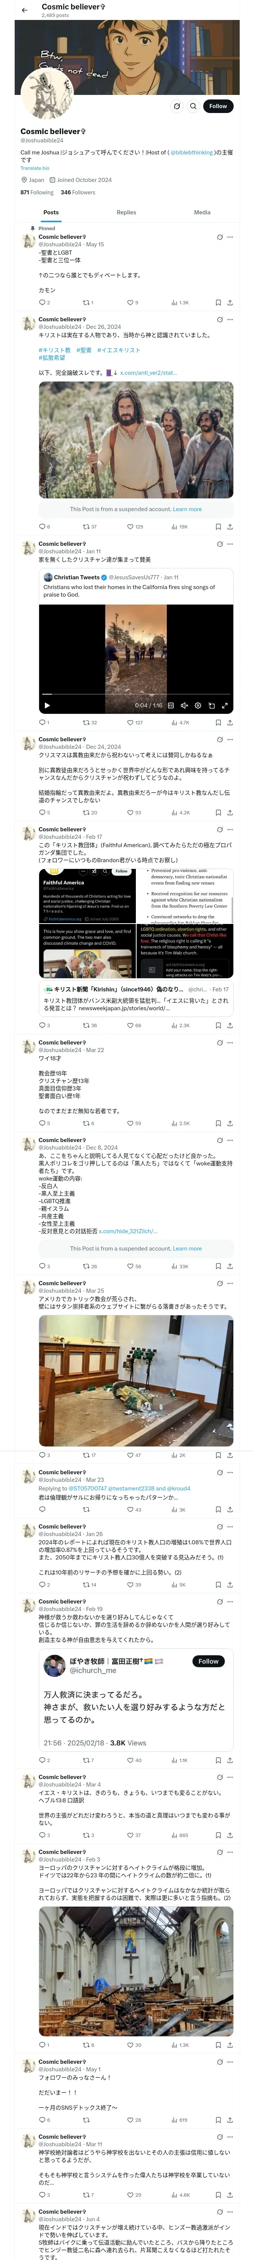Open video settings gear on the fires video
This screenshot has width=254, height=2260.
pos(198,705)
